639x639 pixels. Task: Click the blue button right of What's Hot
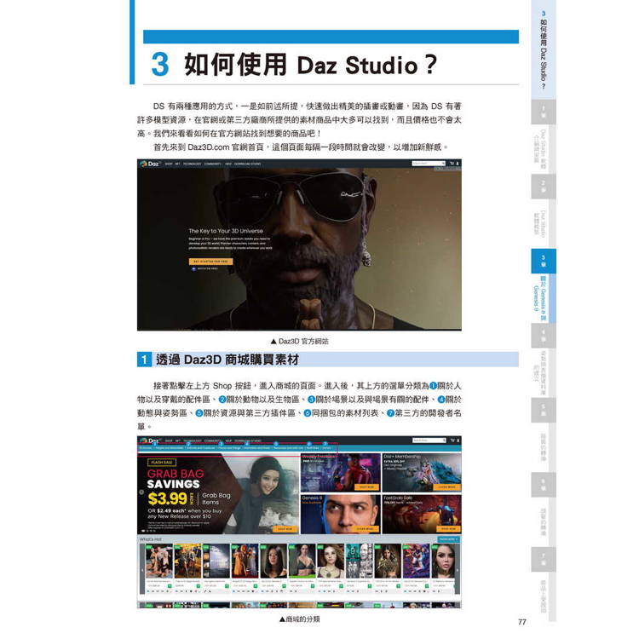coord(448,539)
